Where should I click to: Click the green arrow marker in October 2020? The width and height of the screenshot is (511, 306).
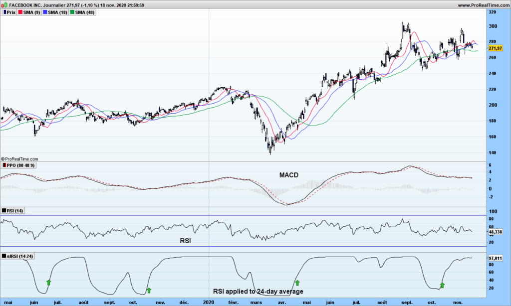coord(442,285)
